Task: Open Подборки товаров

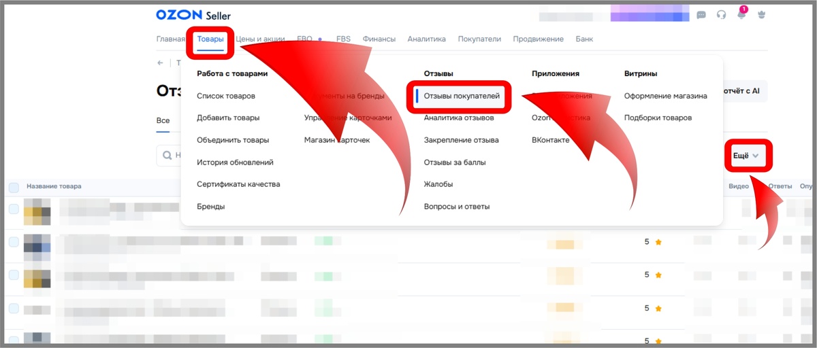Action: (658, 118)
